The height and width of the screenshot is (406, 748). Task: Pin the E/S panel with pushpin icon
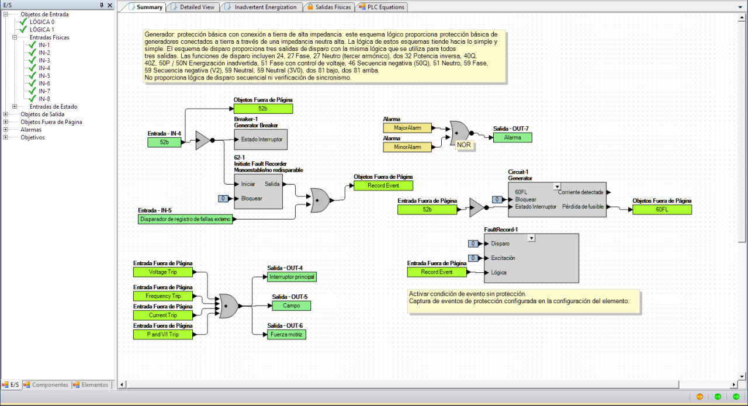coord(102,5)
